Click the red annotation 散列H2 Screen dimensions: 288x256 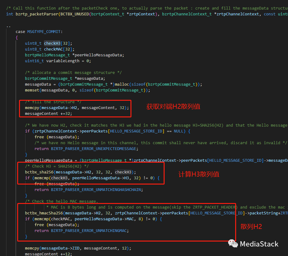point(251,226)
